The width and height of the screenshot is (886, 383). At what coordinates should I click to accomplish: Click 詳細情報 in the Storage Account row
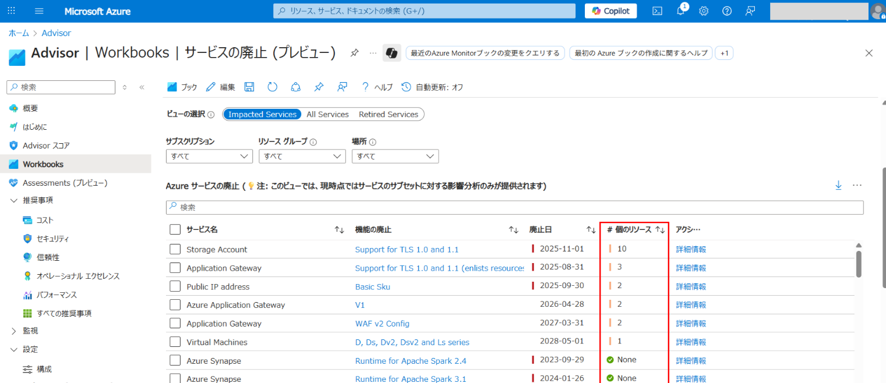(691, 249)
